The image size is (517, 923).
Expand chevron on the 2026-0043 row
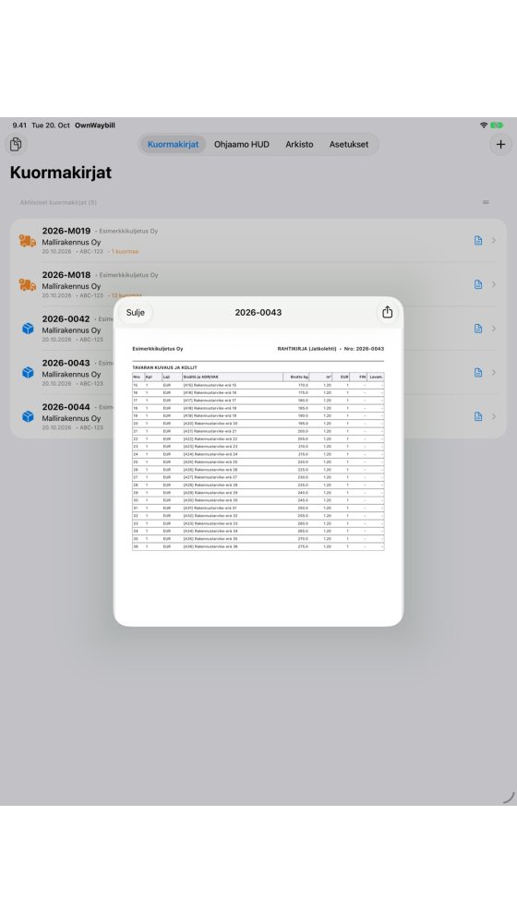coord(494,373)
